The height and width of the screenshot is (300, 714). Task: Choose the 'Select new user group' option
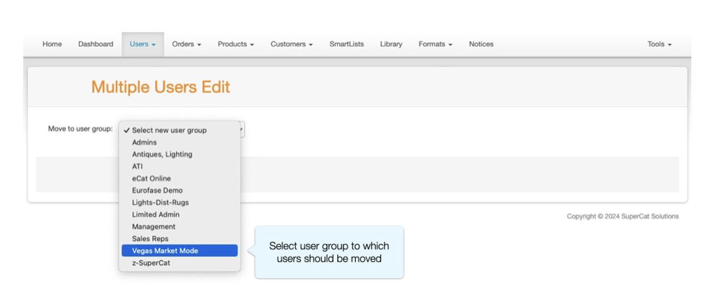pos(180,130)
